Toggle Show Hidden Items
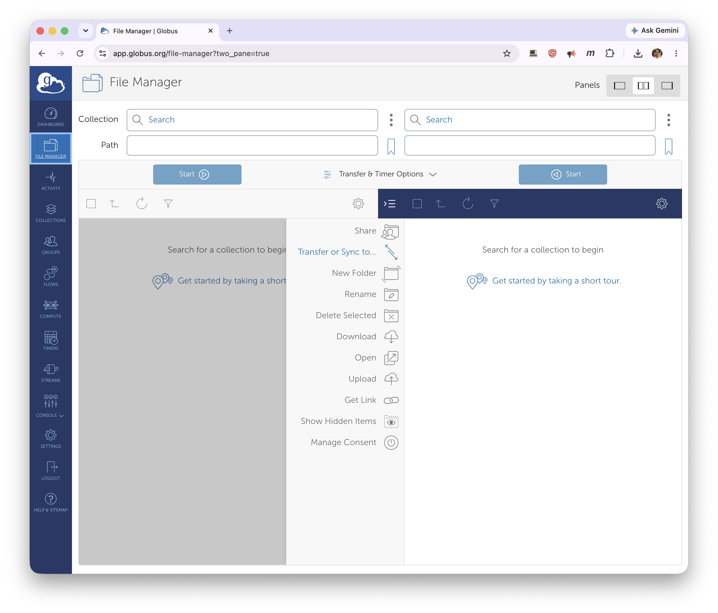Screen dimensions: 718x613 click(350, 422)
